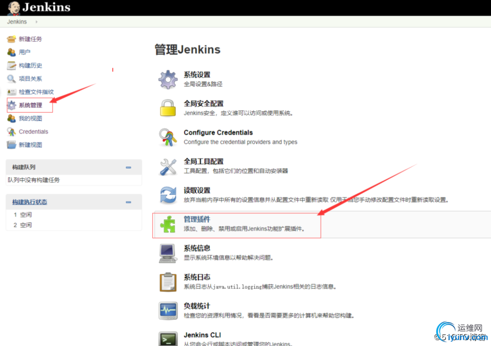Click the 系统管理 gear icon in sidebar
The width and height of the screenshot is (491, 346).
tap(12, 105)
